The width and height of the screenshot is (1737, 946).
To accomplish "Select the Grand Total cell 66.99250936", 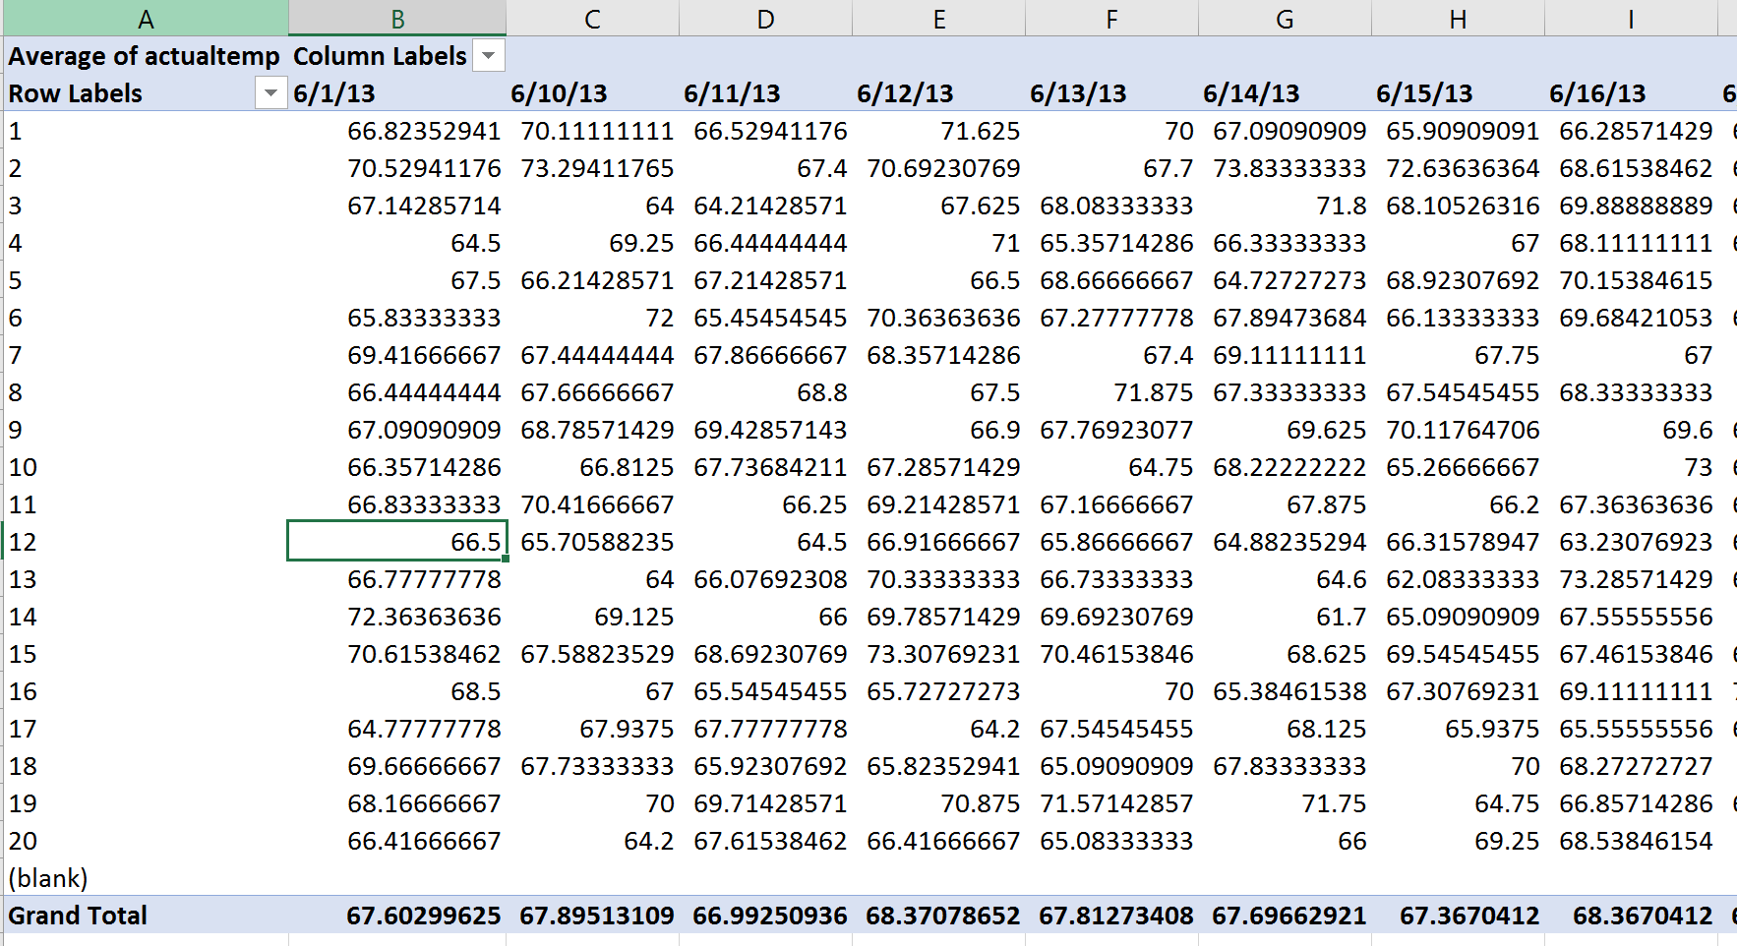I will coord(765,916).
